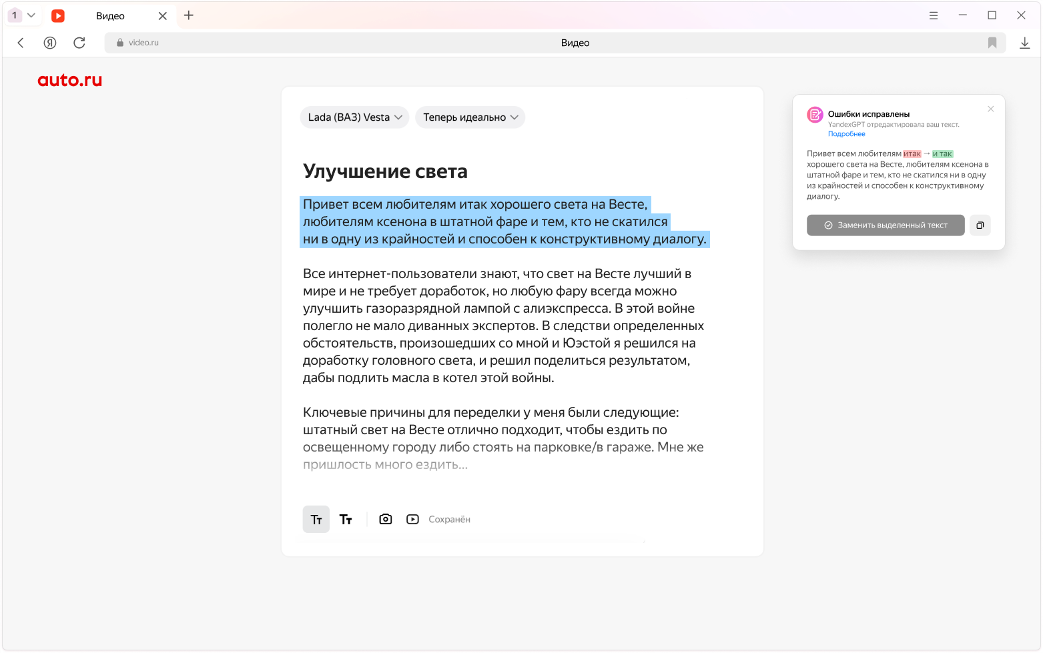
Task: Click the YandexGPT editor icon in popup
Action: tap(815, 115)
